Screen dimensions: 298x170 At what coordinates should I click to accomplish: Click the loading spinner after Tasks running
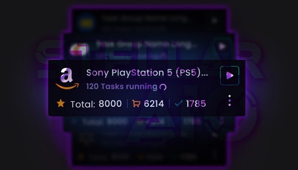tap(163, 87)
